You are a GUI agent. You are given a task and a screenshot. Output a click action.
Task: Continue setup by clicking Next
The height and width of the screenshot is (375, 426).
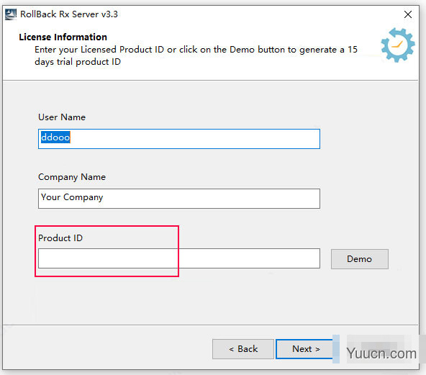(306, 349)
